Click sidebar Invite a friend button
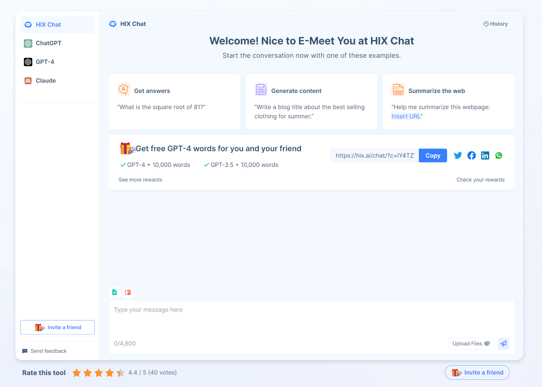The image size is (542, 387). coord(58,327)
